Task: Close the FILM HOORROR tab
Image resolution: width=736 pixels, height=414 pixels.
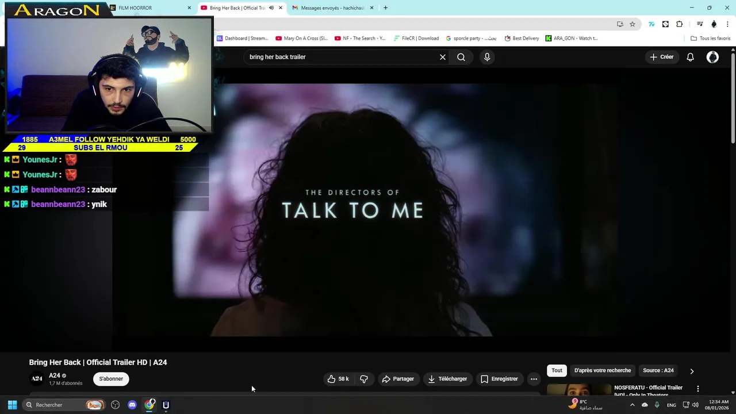Action: 189,8
